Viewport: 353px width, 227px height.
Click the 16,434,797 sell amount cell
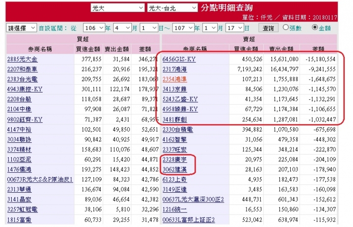284,69
